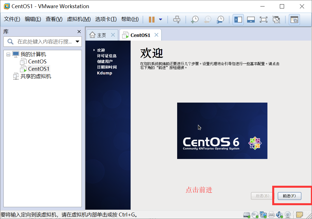Click the message log note status icon

point(300,214)
